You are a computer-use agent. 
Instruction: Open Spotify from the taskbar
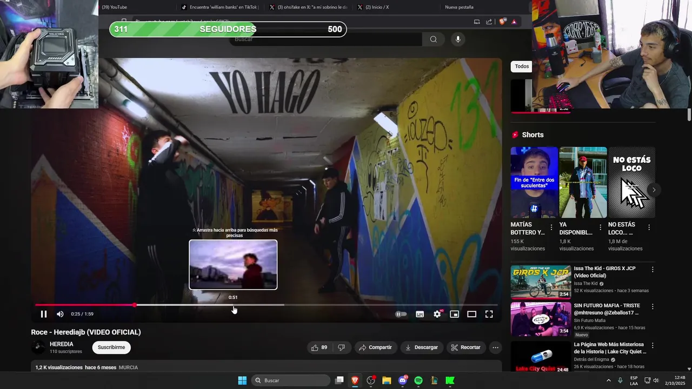(x=418, y=380)
